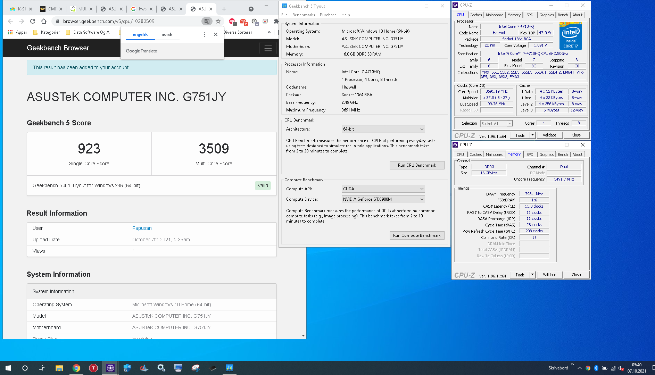The image size is (655, 375).
Task: Open Translate popup options three dots
Action: coord(205,34)
